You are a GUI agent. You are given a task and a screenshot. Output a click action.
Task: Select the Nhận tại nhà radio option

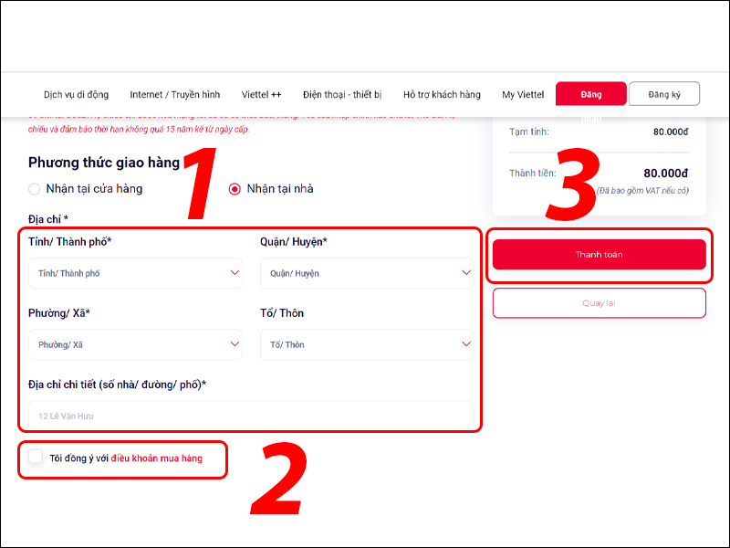[235, 189]
